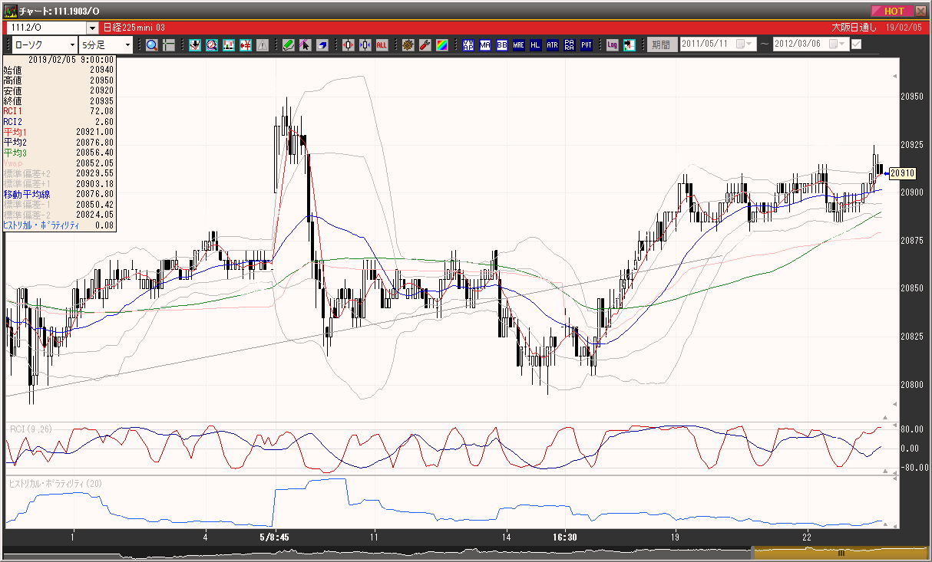Toggle the BB Bollinger Bands indicator
Image resolution: width=932 pixels, height=562 pixels.
(x=501, y=44)
